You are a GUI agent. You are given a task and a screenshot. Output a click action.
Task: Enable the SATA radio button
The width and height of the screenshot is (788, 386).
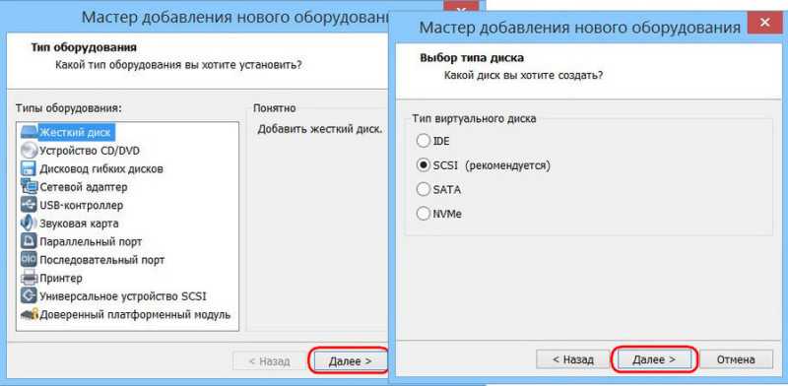424,189
